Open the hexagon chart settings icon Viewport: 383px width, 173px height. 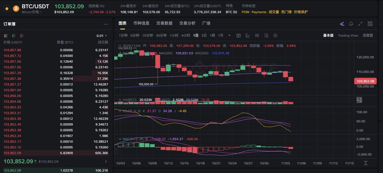point(275,36)
